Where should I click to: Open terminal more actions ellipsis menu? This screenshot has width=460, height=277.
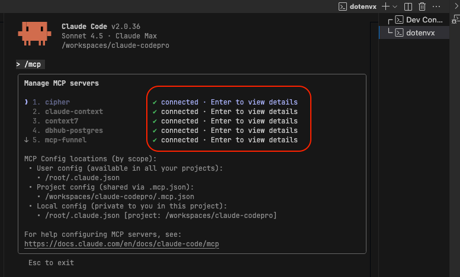[x=436, y=6]
